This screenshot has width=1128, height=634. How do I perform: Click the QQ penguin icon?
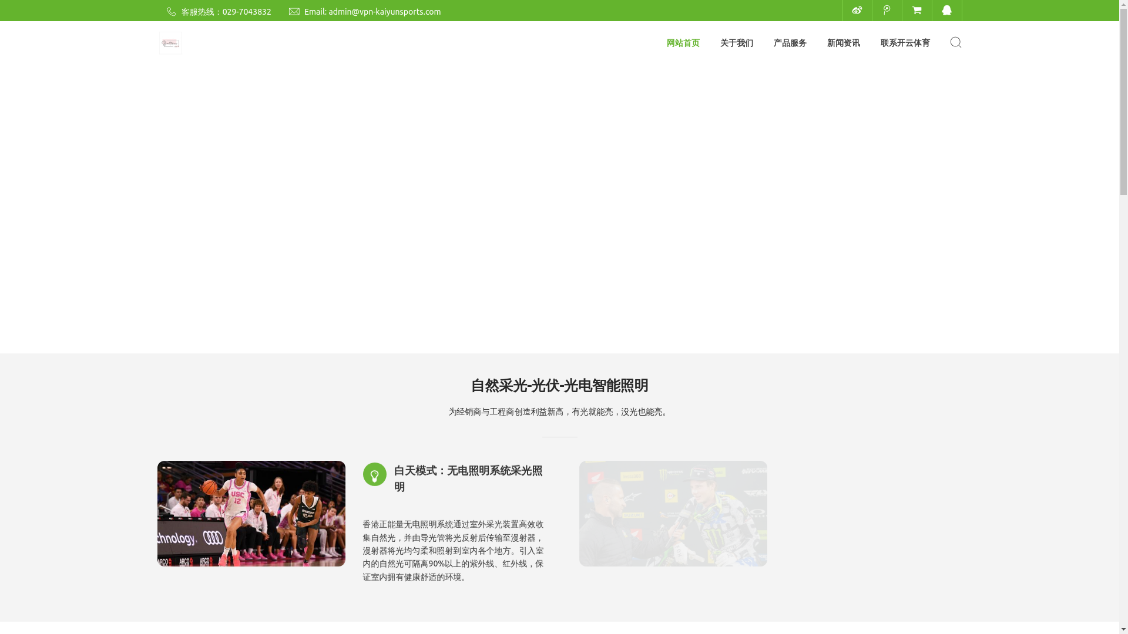947,10
